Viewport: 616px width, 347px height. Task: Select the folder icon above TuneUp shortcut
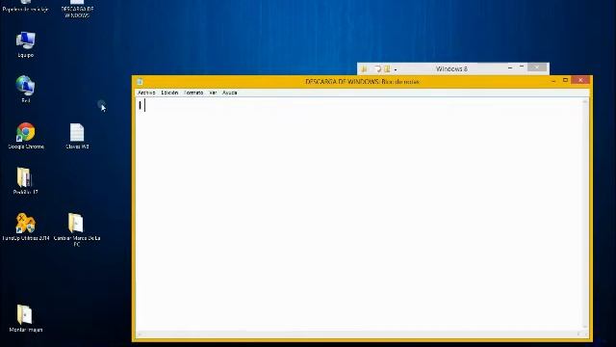tap(26, 181)
